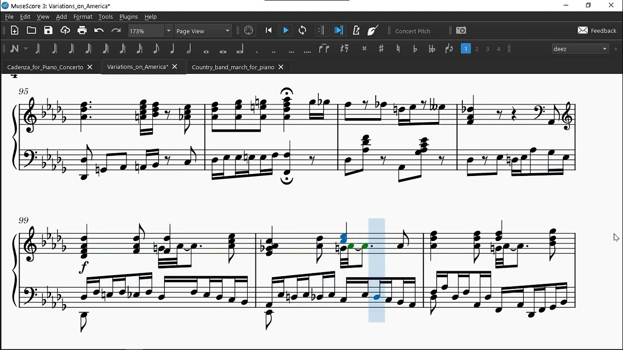
Task: Create a new score with the toolbar icon
Action: click(15, 31)
